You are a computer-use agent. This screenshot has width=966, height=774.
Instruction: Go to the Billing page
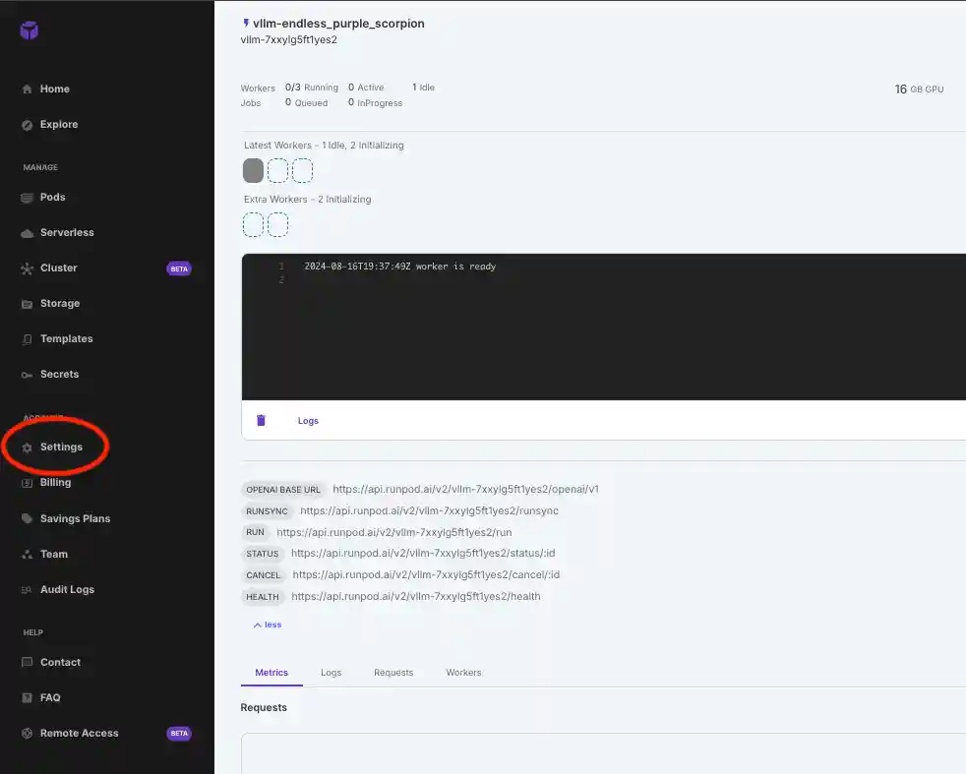[x=55, y=483]
